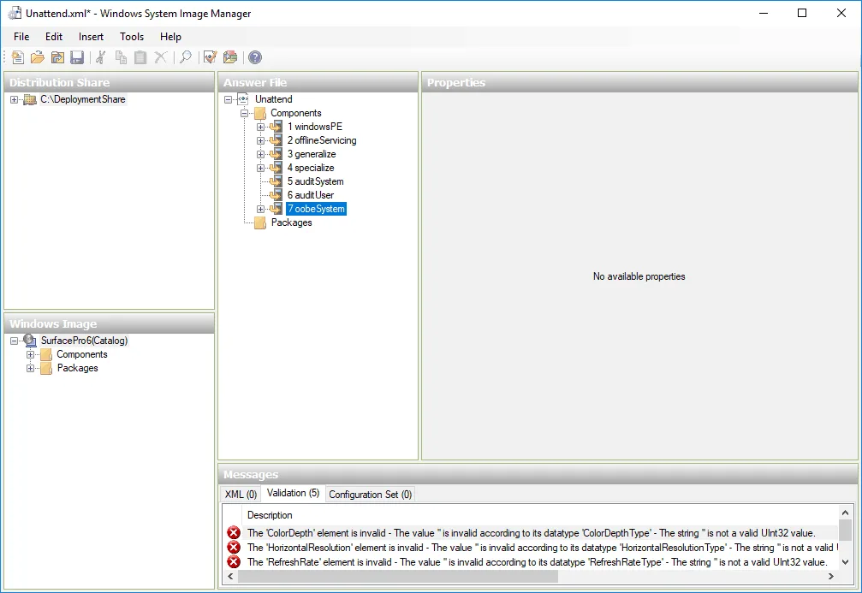Expand the C:\DeploymentShare node

coord(15,99)
